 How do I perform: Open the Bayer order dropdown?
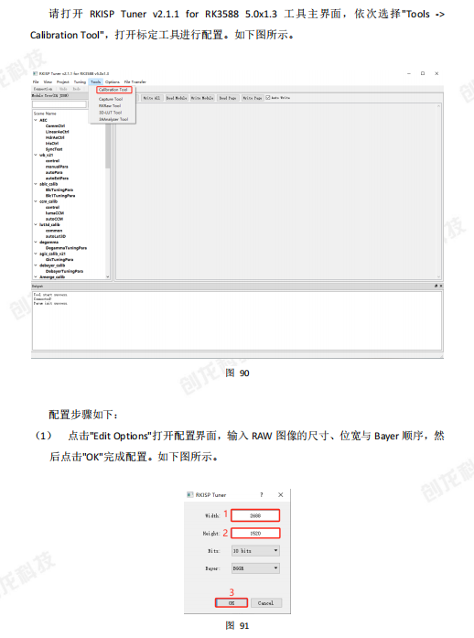coord(255,568)
